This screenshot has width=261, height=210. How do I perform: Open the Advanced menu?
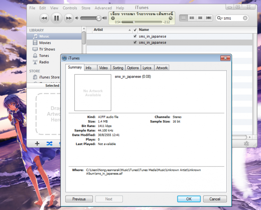click(x=103, y=8)
